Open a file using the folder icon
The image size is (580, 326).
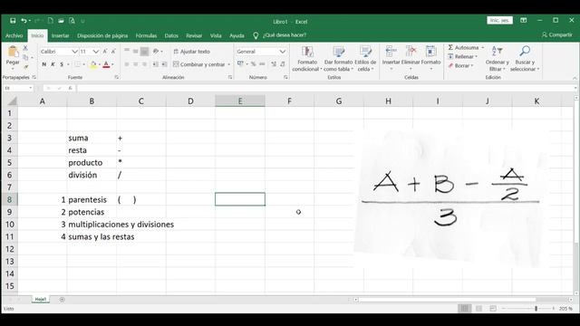(61, 21)
